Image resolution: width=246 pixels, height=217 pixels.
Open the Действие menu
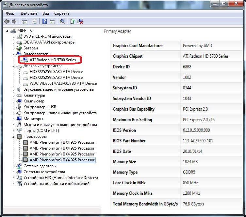pos(29,13)
